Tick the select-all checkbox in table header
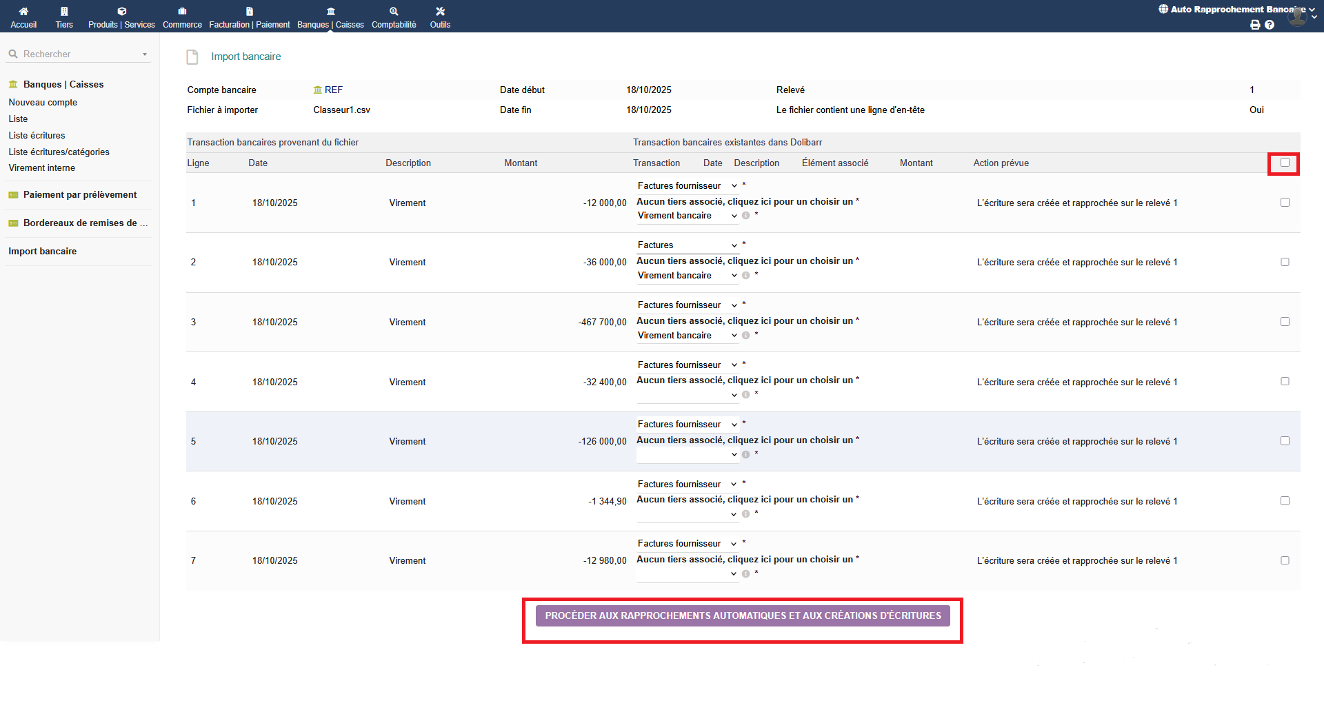1324x703 pixels. point(1285,163)
